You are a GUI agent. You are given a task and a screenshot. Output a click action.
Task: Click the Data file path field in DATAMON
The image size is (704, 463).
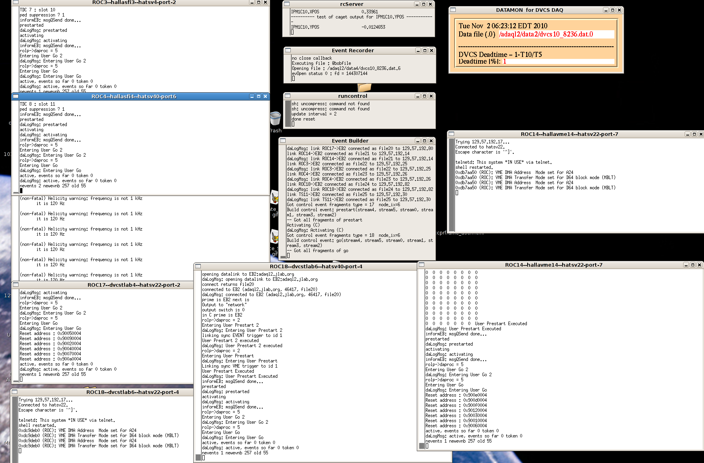(x=556, y=34)
